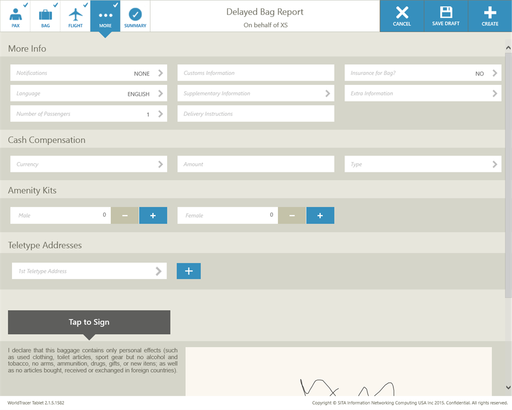
Task: Switch to the BAG step
Action: [x=45, y=16]
